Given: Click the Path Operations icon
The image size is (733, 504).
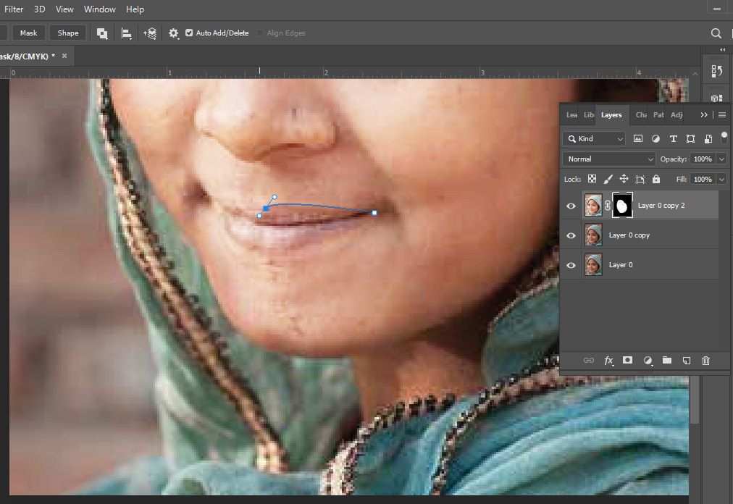Looking at the screenshot, I should coord(102,33).
